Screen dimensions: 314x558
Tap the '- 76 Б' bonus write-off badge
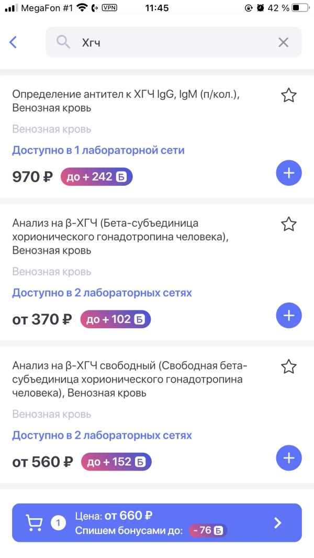coord(208,530)
